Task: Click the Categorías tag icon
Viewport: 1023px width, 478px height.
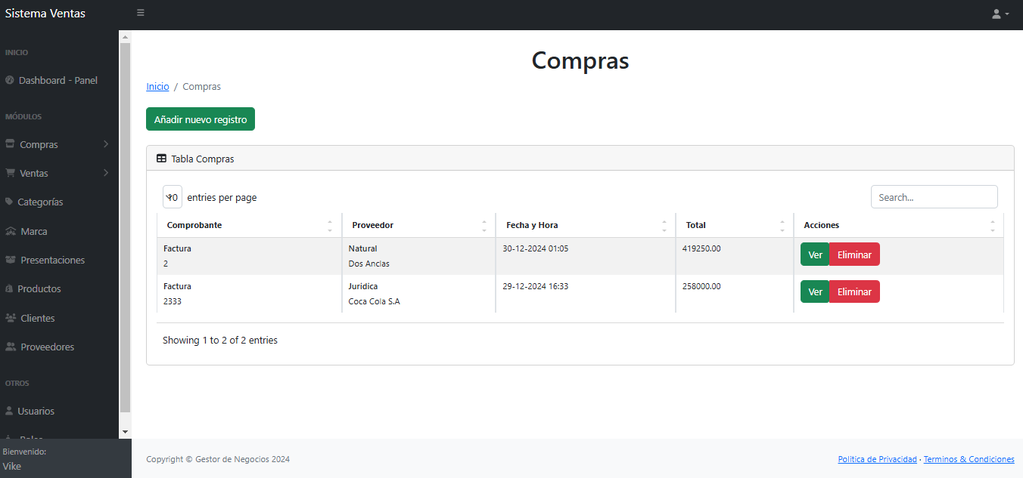Action: [10, 202]
